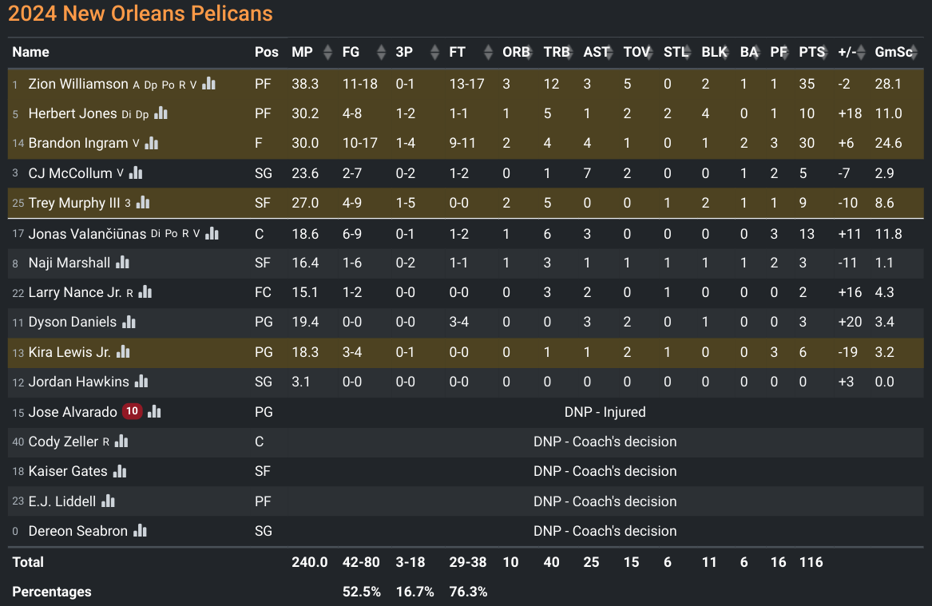Sort by the +/- column header
The height and width of the screenshot is (606, 932).
[x=847, y=52]
